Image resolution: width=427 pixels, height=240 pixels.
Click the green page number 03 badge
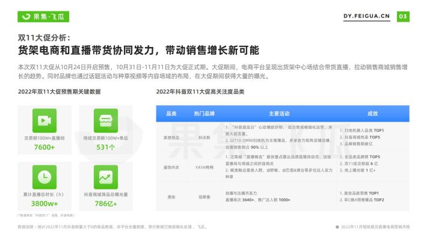[x=403, y=17]
